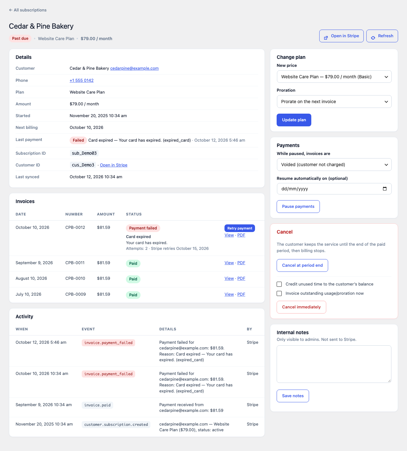Click the invoice.payment_failed event from October 12

[108, 343]
